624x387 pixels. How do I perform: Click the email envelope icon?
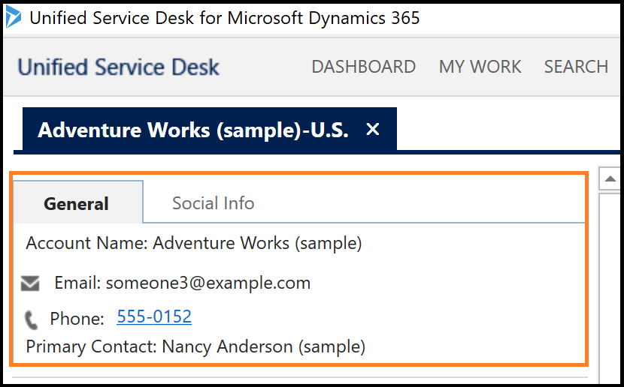click(30, 283)
